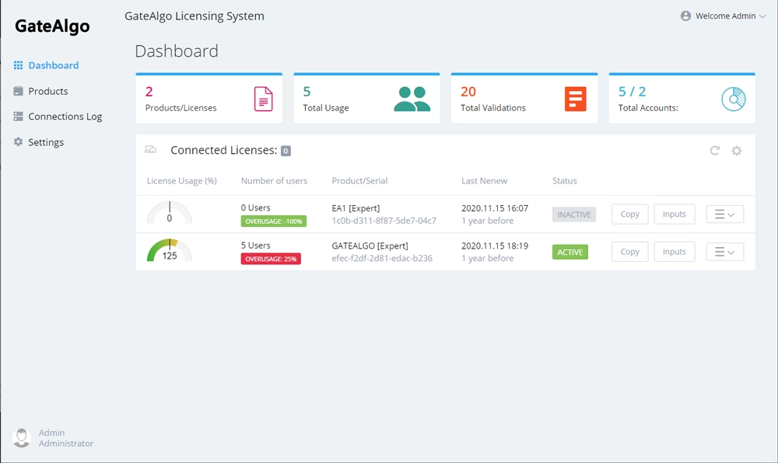Expand the Welcome Admin dropdown chevron
Viewport: 778px width, 463px height.
(x=762, y=16)
